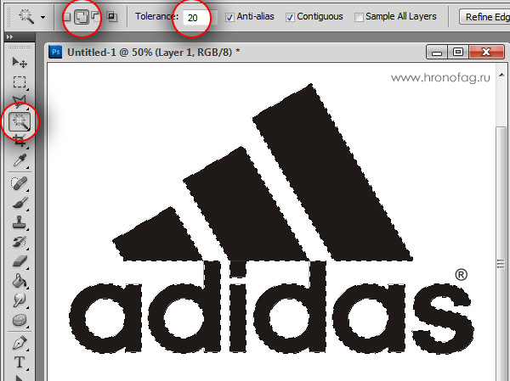Select the Crop tool

coord(20,142)
